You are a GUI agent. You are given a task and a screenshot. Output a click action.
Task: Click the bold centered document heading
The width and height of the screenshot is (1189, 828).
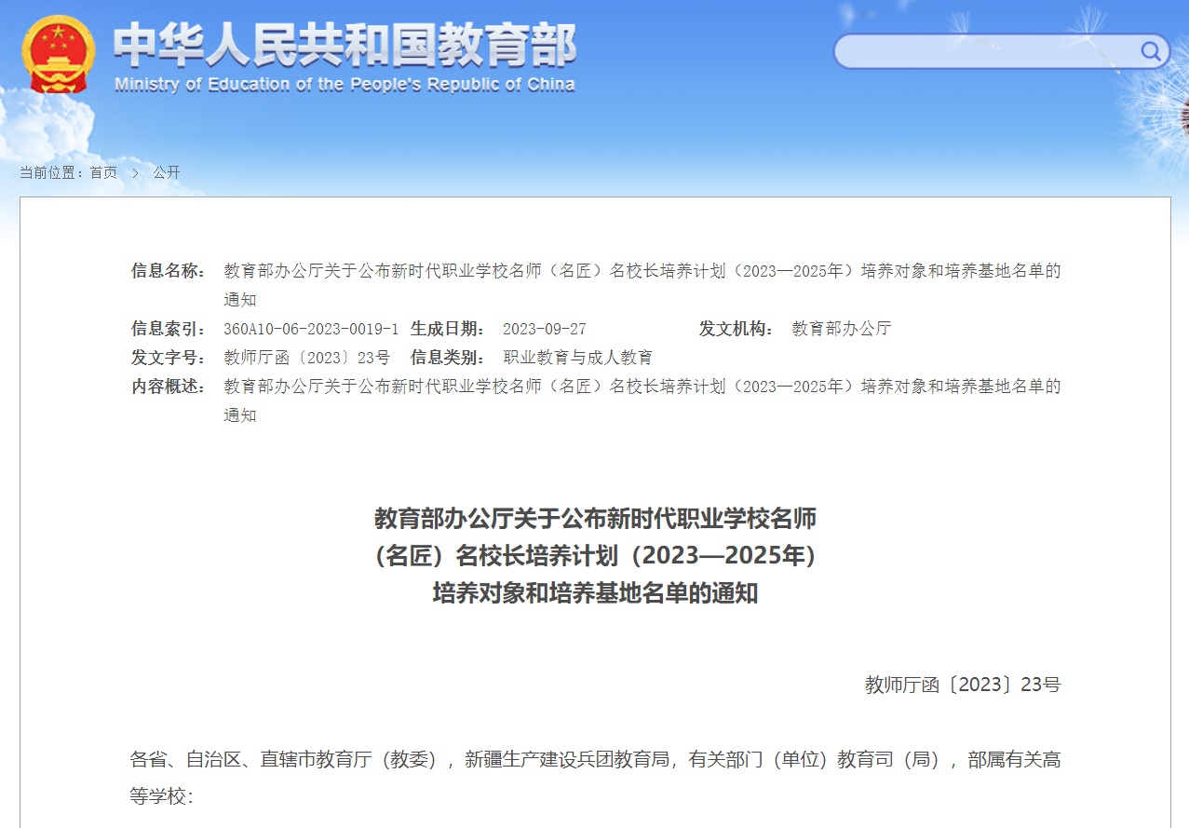point(595,555)
